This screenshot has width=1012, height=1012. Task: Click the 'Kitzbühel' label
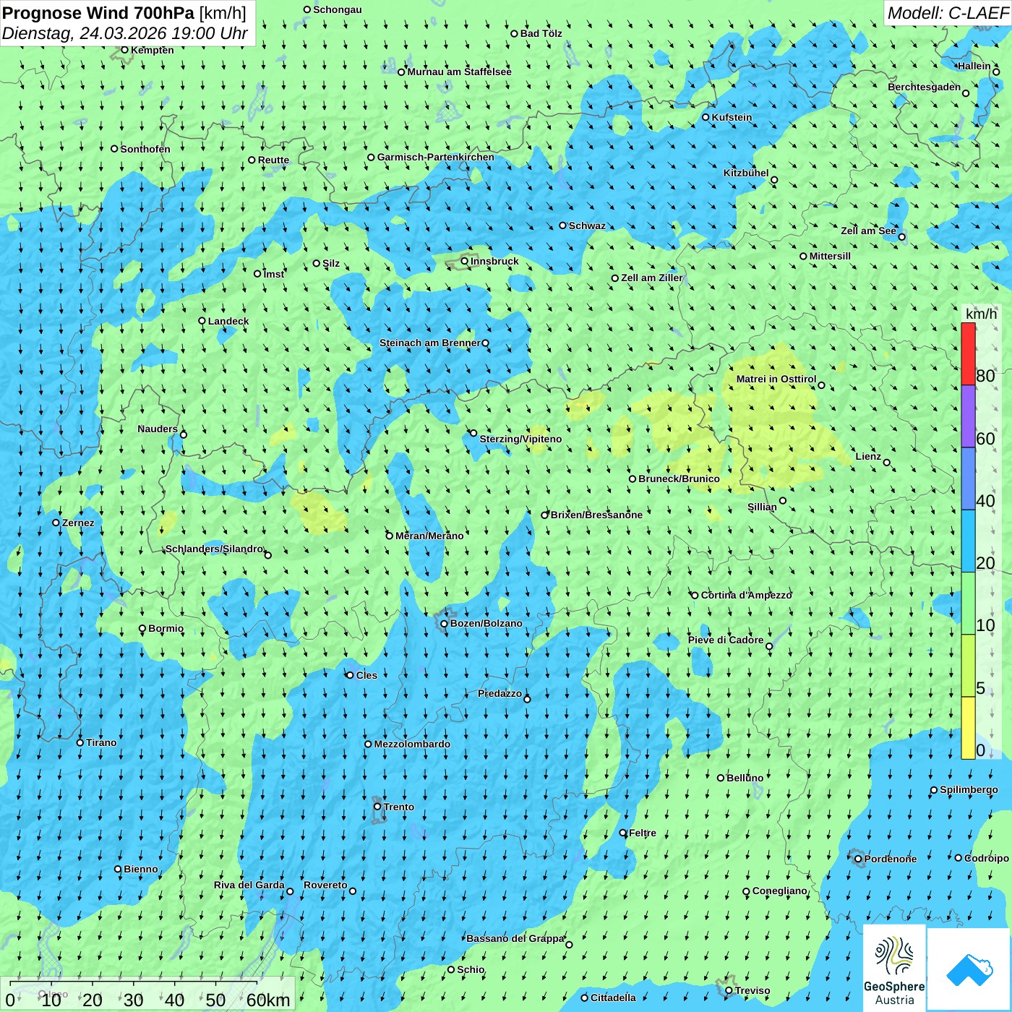(x=746, y=173)
